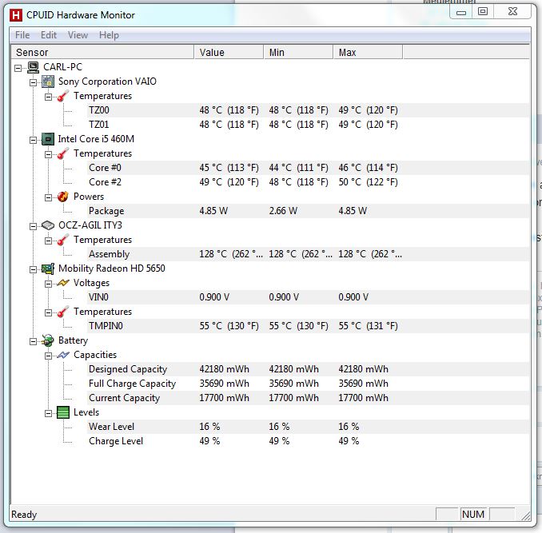This screenshot has width=542, height=533.
Task: Select the TZ00 temperature row
Action: point(308,110)
